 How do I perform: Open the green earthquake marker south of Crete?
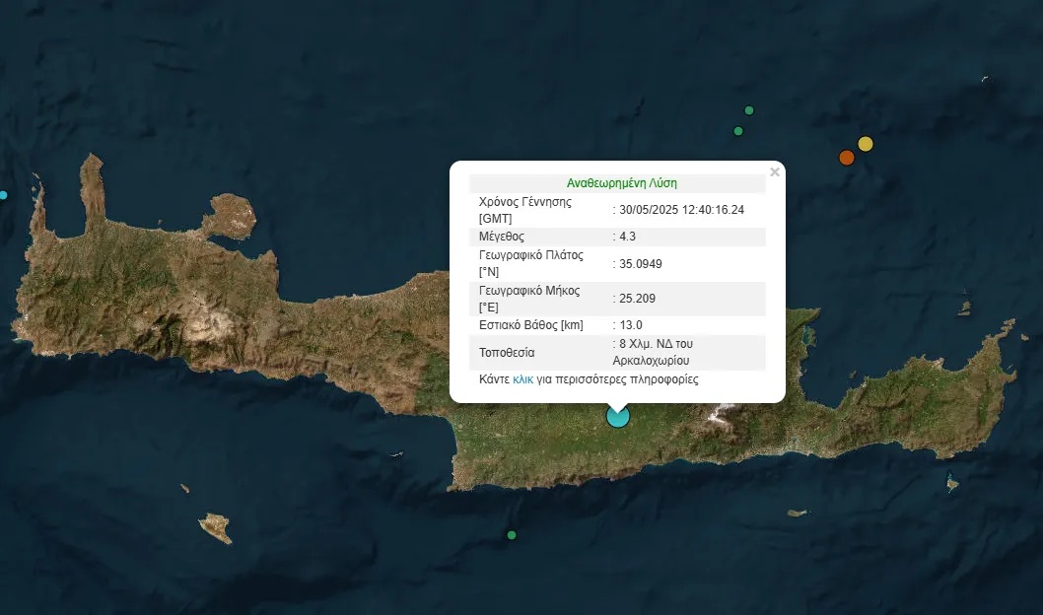511,535
